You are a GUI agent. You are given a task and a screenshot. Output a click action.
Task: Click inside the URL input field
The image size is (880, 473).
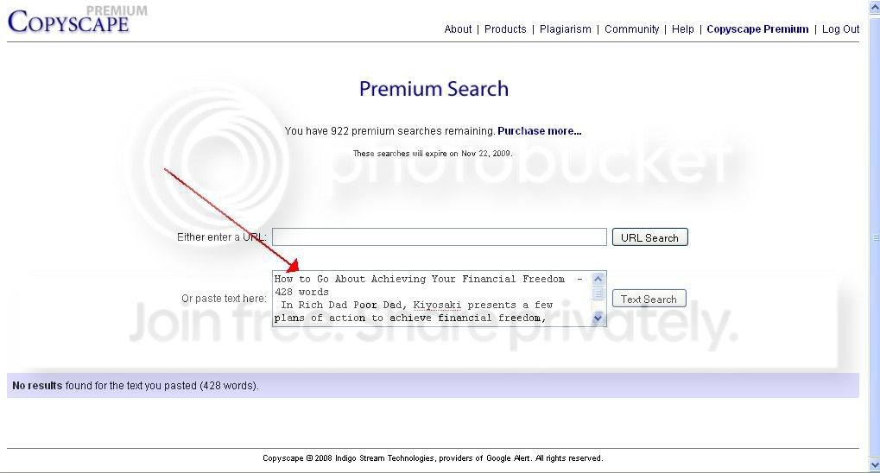[x=440, y=236]
